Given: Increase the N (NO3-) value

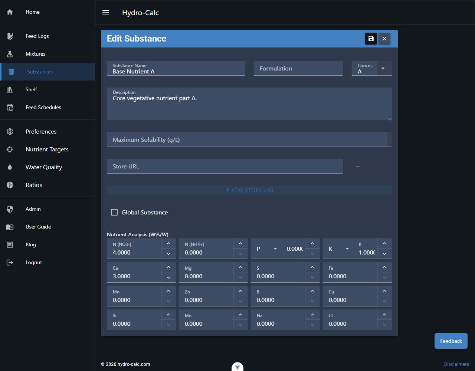Looking at the screenshot, I should click(168, 243).
